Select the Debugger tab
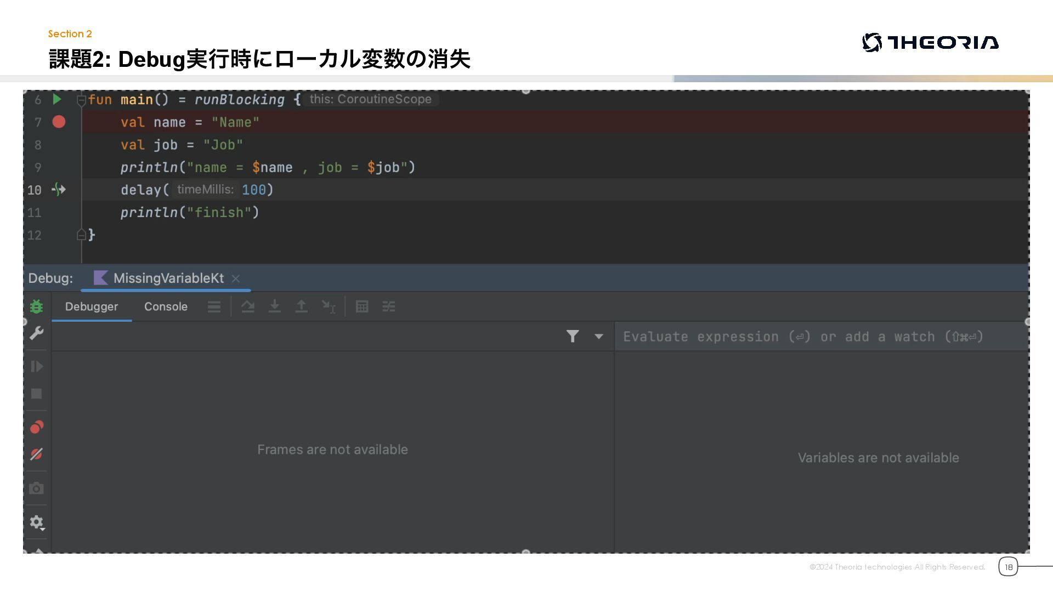1053x592 pixels. tap(92, 306)
